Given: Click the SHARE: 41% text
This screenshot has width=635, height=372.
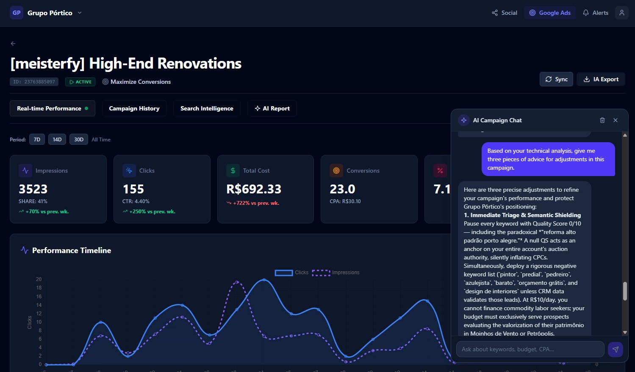Looking at the screenshot, I should click(x=33, y=201).
